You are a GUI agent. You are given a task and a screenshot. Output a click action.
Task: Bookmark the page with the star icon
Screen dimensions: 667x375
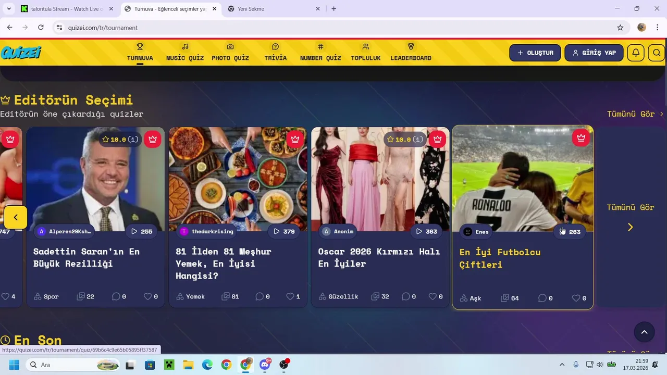620,28
